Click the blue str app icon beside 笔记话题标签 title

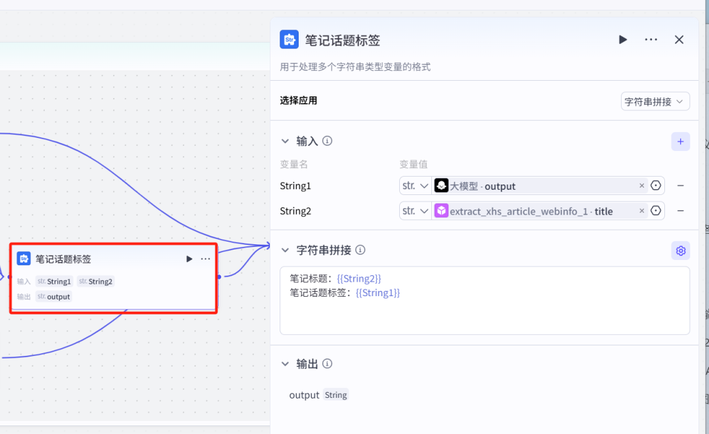click(289, 39)
